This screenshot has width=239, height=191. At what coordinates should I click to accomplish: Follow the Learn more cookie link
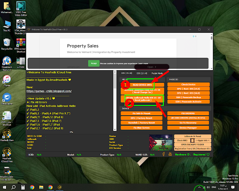(x=143, y=63)
